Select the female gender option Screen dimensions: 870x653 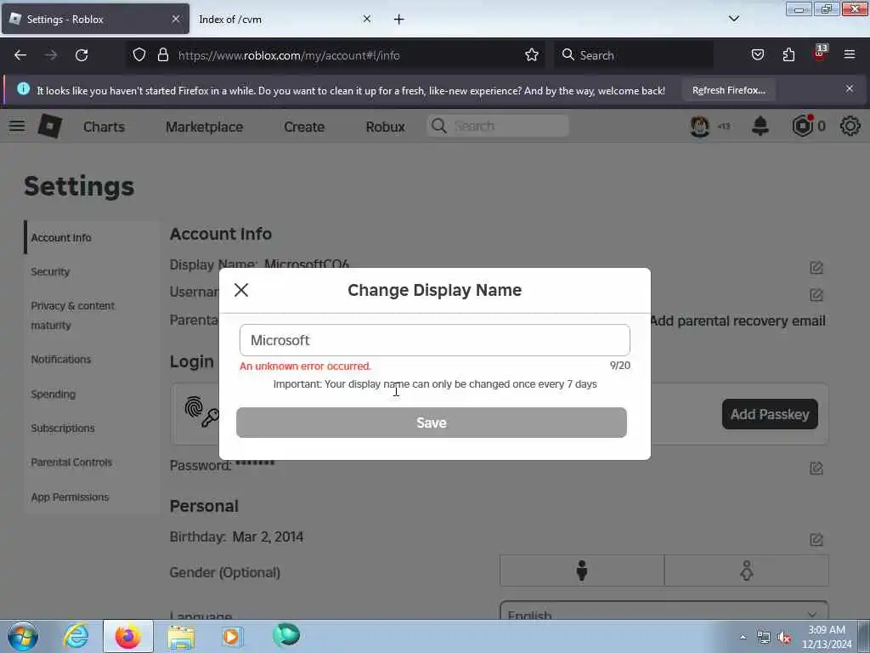(747, 571)
